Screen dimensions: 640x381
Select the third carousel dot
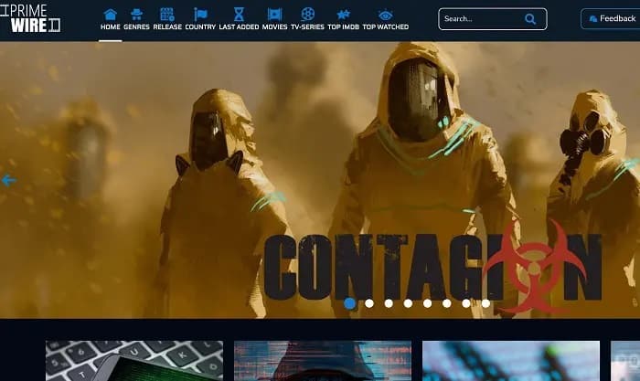click(x=389, y=303)
